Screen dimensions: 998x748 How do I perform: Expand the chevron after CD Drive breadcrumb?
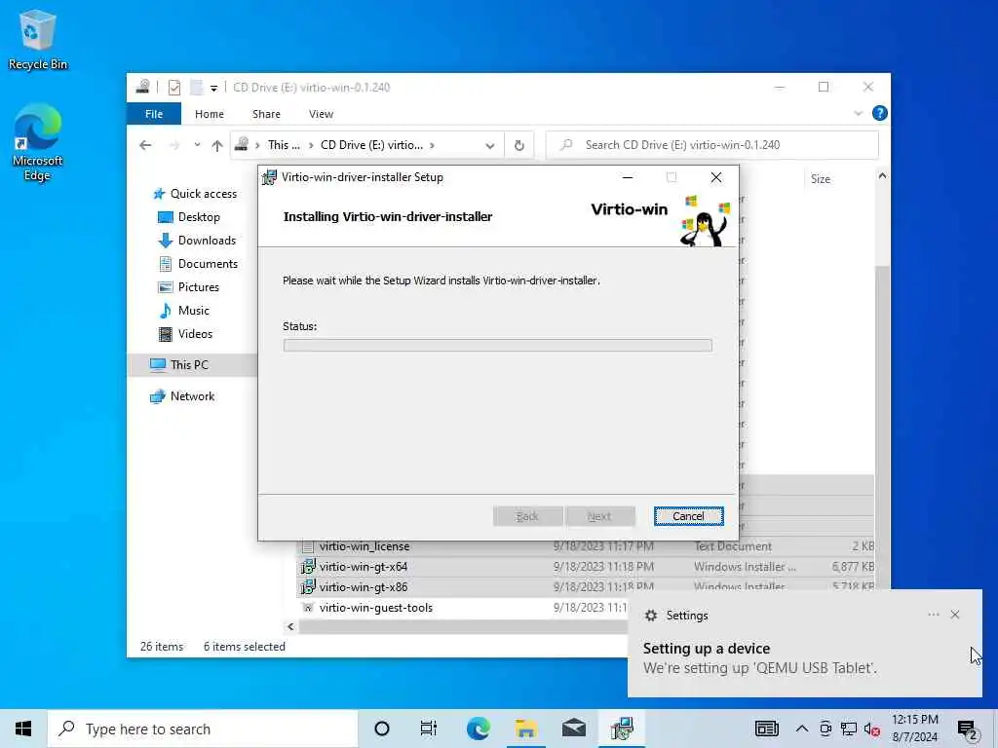tap(432, 145)
